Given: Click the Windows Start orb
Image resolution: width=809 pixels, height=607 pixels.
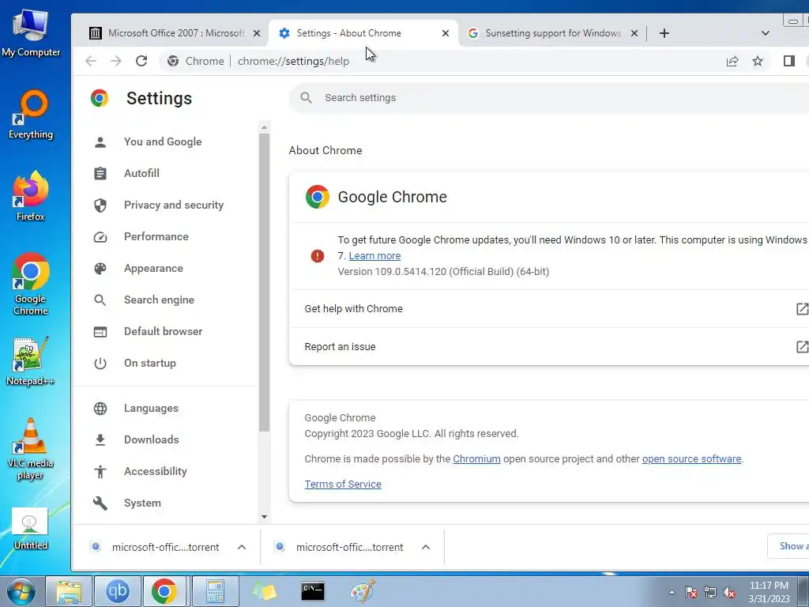Looking at the screenshot, I should (21, 591).
